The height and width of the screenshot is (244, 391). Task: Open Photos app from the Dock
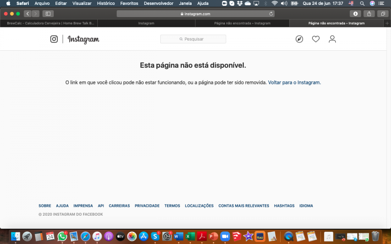pos(131,236)
